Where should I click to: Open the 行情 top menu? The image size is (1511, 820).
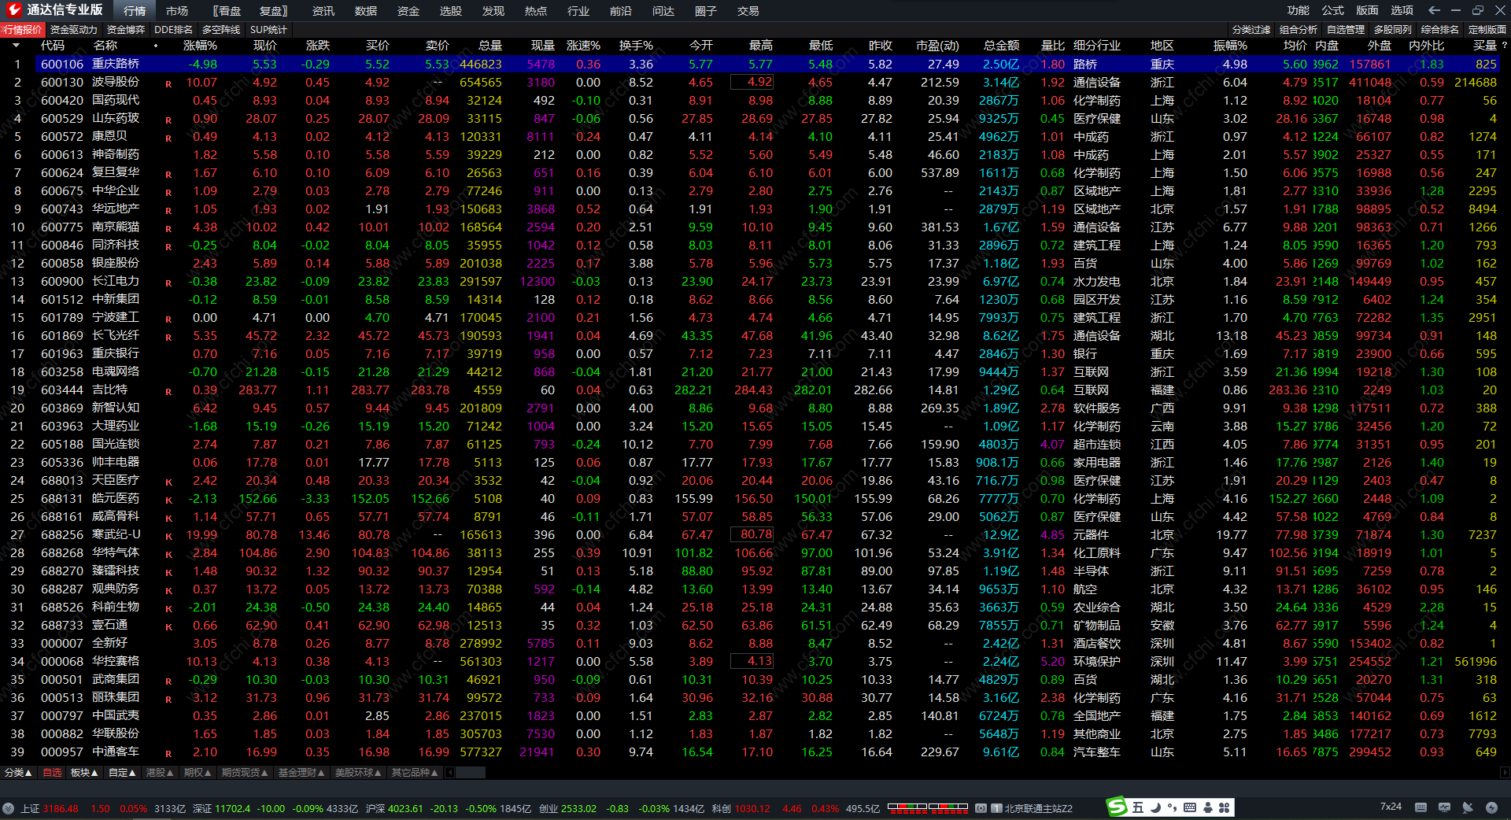pyautogui.click(x=135, y=11)
